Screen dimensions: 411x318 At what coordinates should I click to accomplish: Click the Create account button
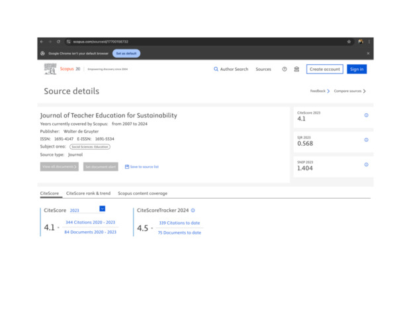click(x=324, y=69)
